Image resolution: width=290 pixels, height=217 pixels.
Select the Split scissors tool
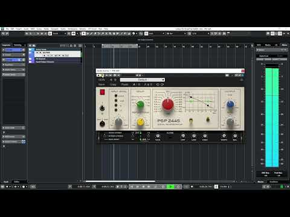click(x=99, y=34)
